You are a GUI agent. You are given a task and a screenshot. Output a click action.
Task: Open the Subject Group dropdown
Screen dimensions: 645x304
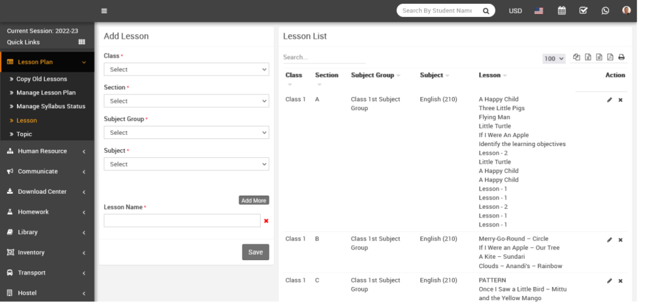click(x=186, y=133)
